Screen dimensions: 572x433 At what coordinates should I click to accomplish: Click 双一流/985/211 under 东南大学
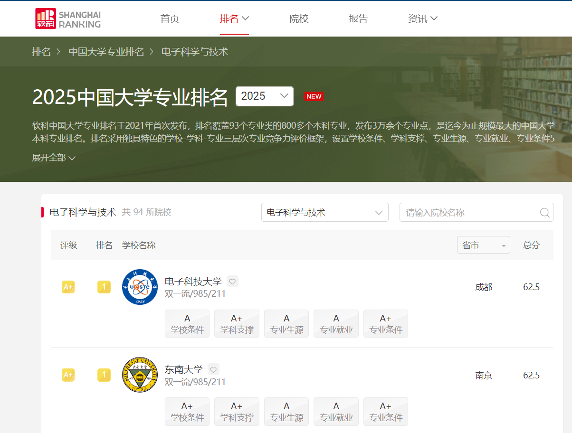click(x=195, y=382)
